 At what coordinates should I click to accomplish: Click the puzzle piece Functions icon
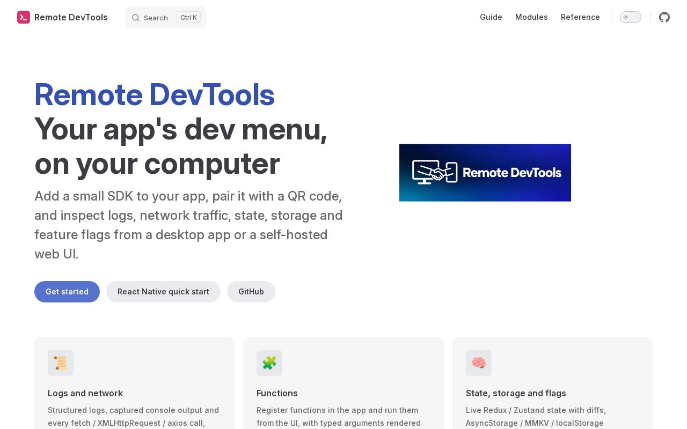(269, 363)
